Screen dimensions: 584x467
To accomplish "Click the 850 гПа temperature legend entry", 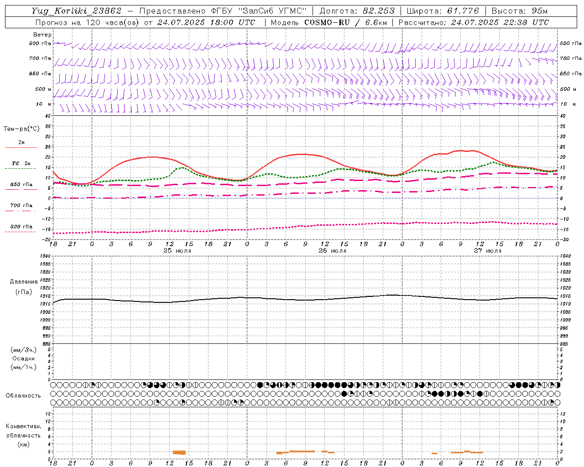I will 21,185.
